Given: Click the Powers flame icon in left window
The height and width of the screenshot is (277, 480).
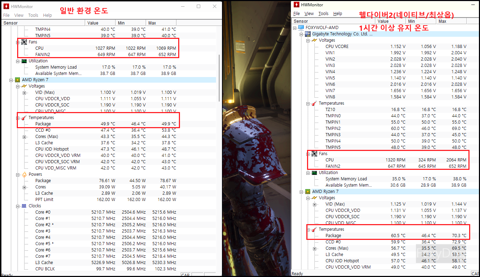Looking at the screenshot, I should coord(24,174).
